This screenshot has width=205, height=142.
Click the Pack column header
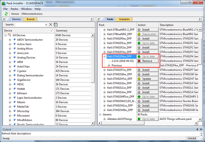[117, 25]
